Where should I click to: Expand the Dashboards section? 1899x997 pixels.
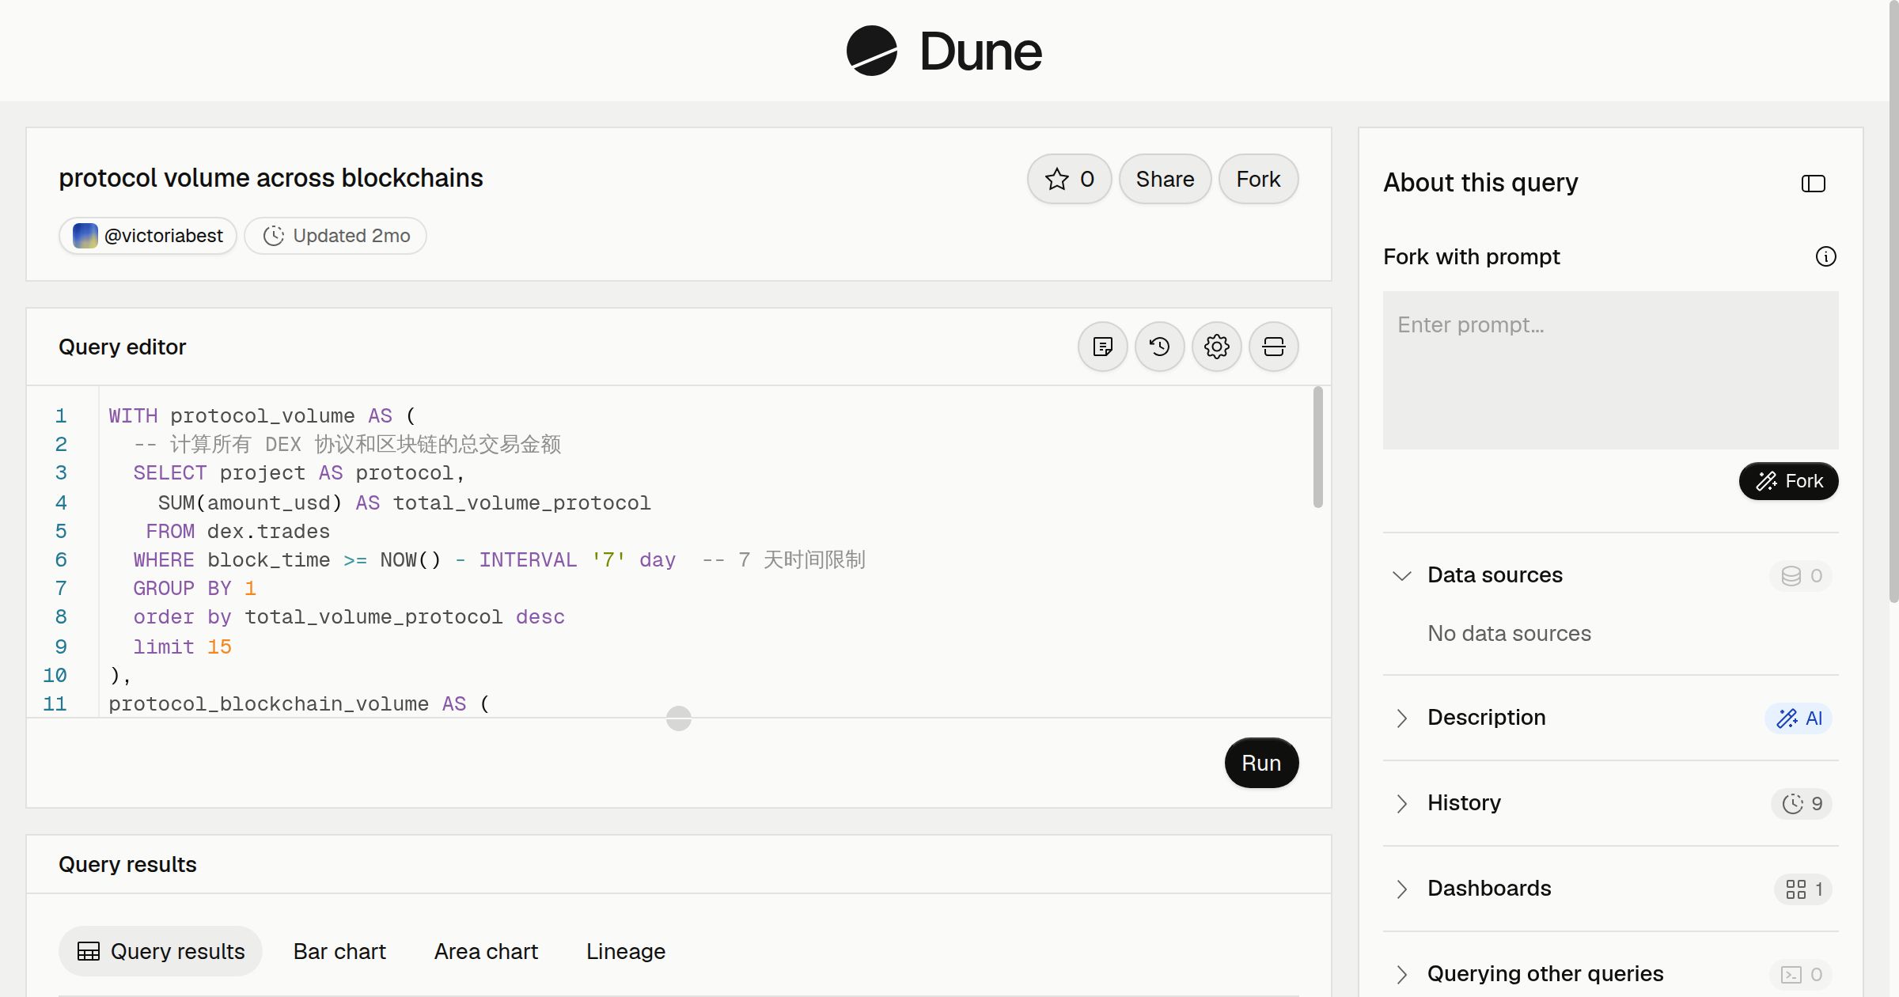(x=1401, y=889)
